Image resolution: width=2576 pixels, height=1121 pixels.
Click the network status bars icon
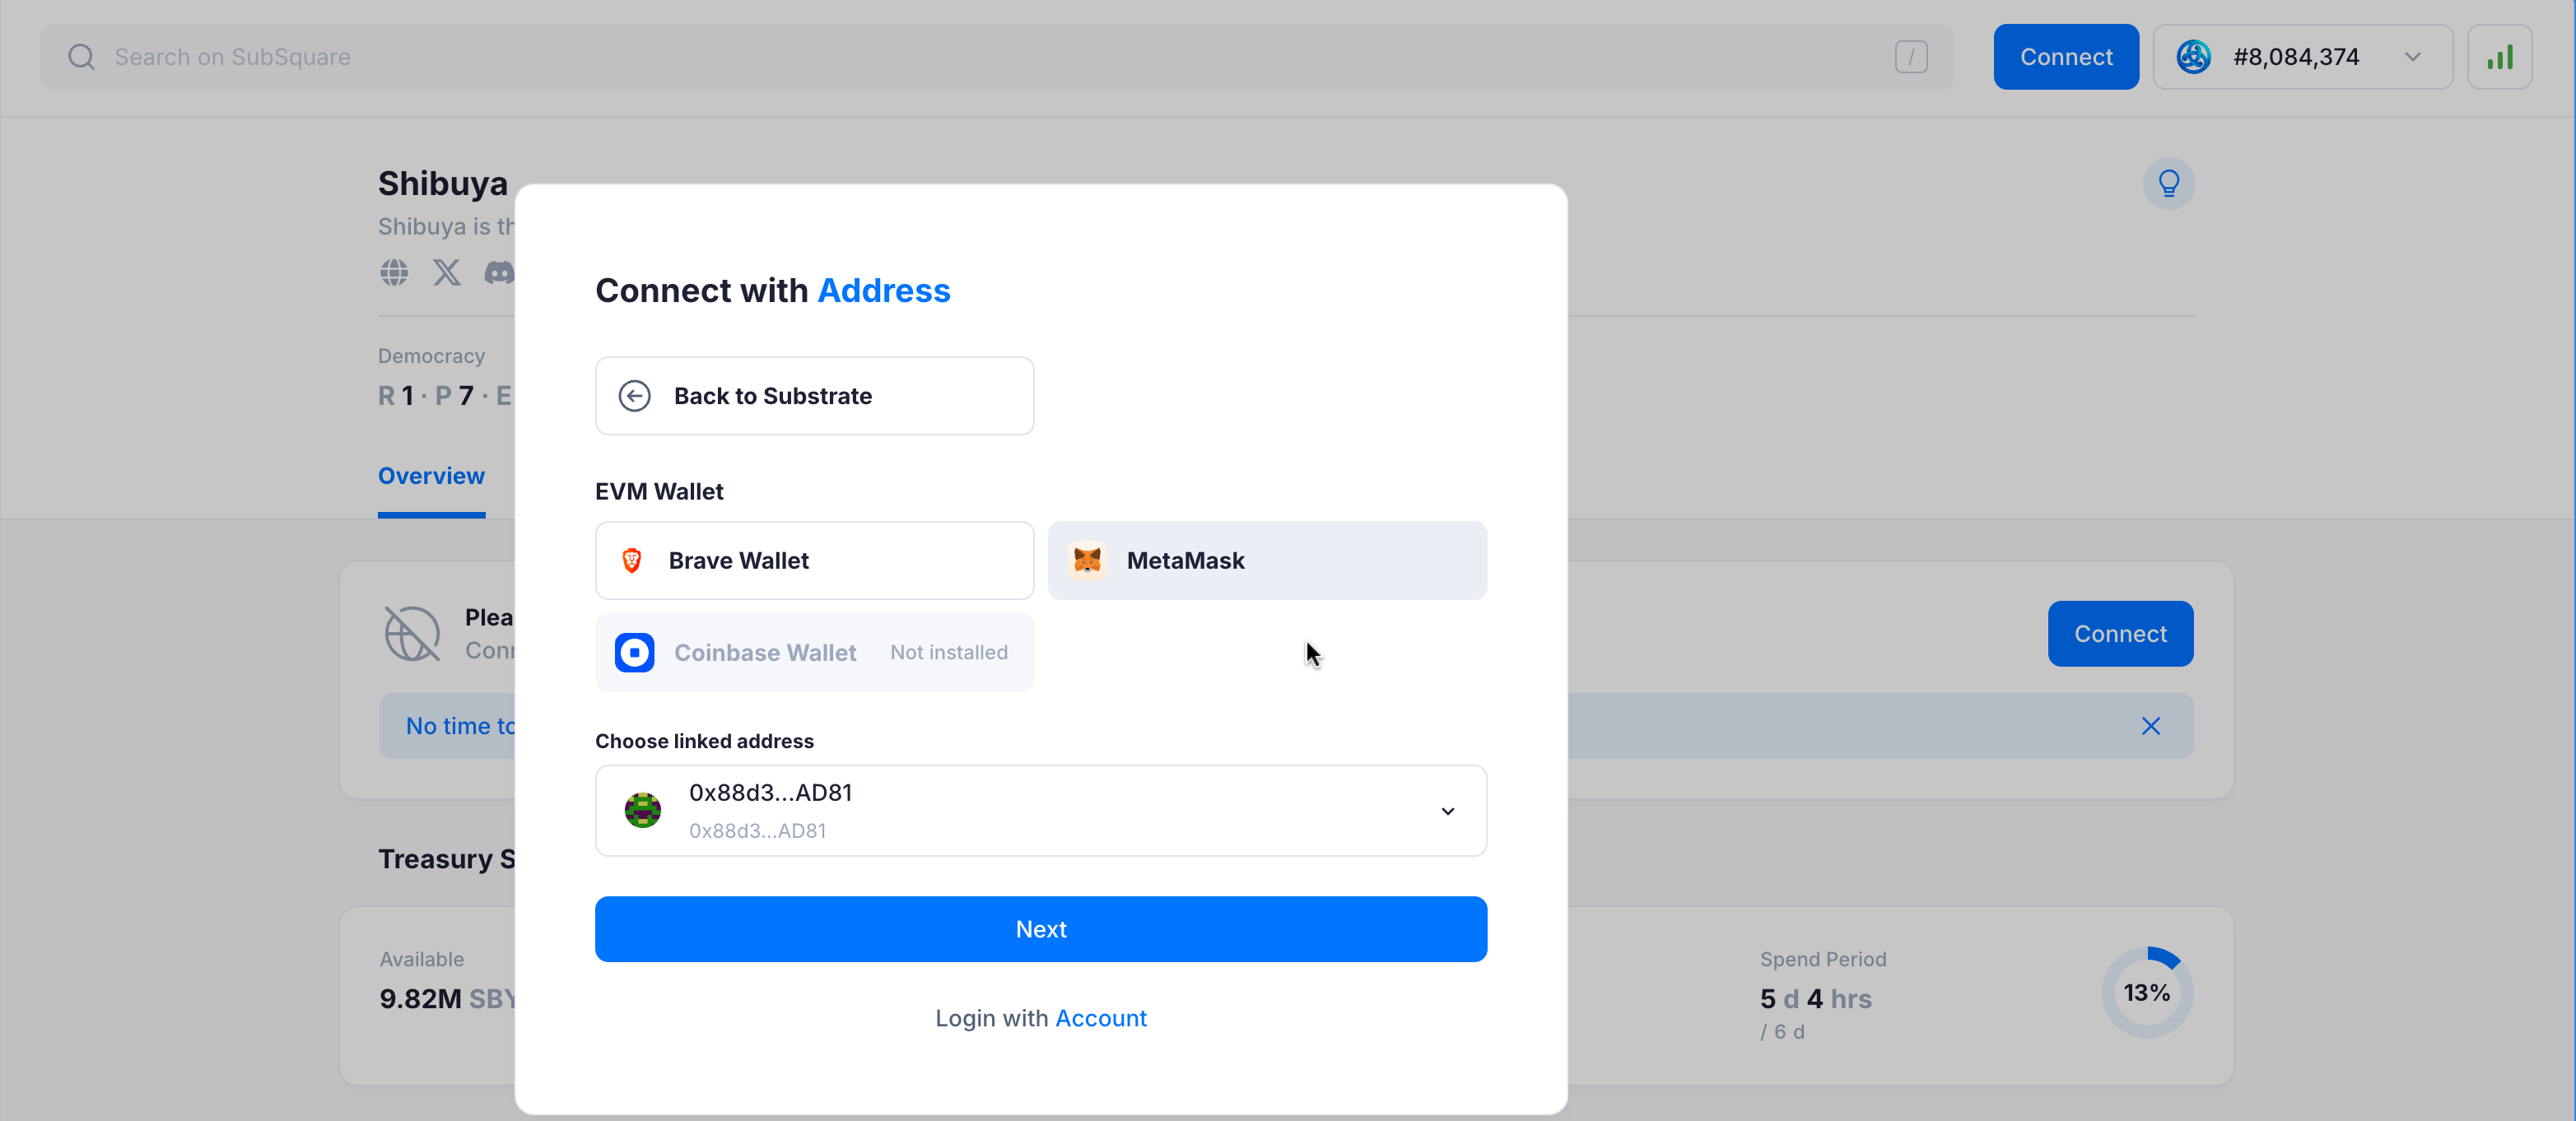pyautogui.click(x=2499, y=57)
